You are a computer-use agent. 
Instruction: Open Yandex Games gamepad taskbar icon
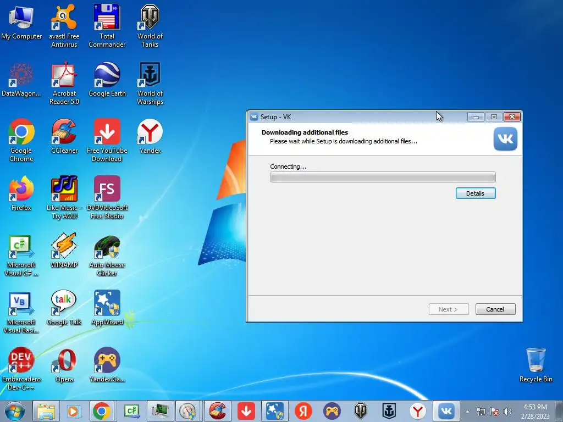(x=332, y=411)
